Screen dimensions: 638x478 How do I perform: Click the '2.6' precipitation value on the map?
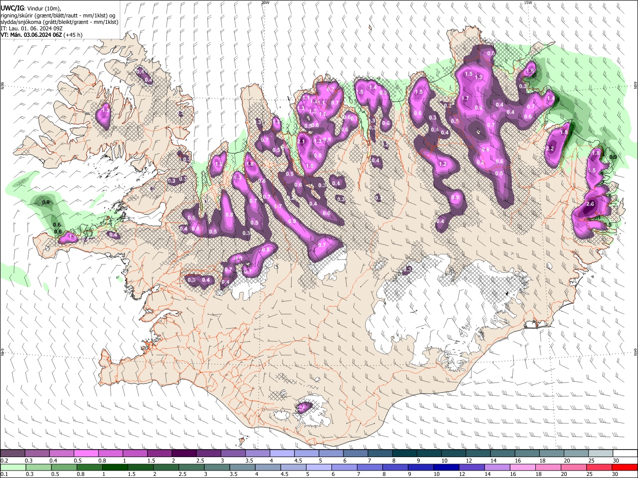tap(591, 204)
